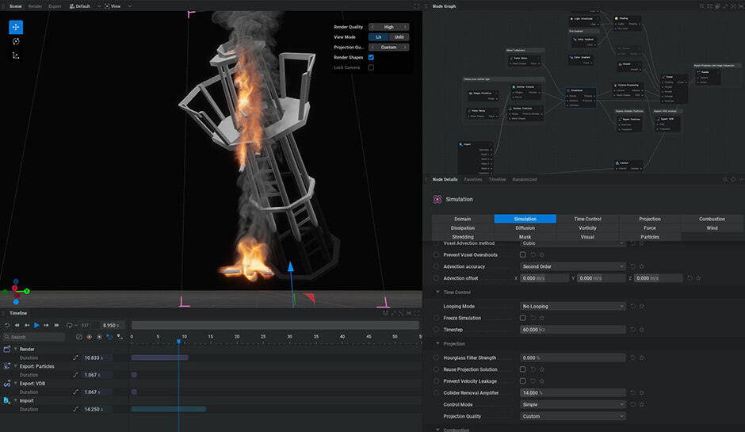The image size is (745, 432).
Task: Open the Favorites tab in Node Details
Action: 472,179
